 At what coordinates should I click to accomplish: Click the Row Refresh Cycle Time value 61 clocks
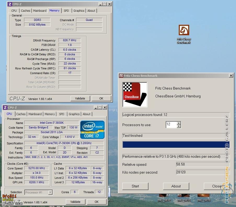[x=70, y=68]
